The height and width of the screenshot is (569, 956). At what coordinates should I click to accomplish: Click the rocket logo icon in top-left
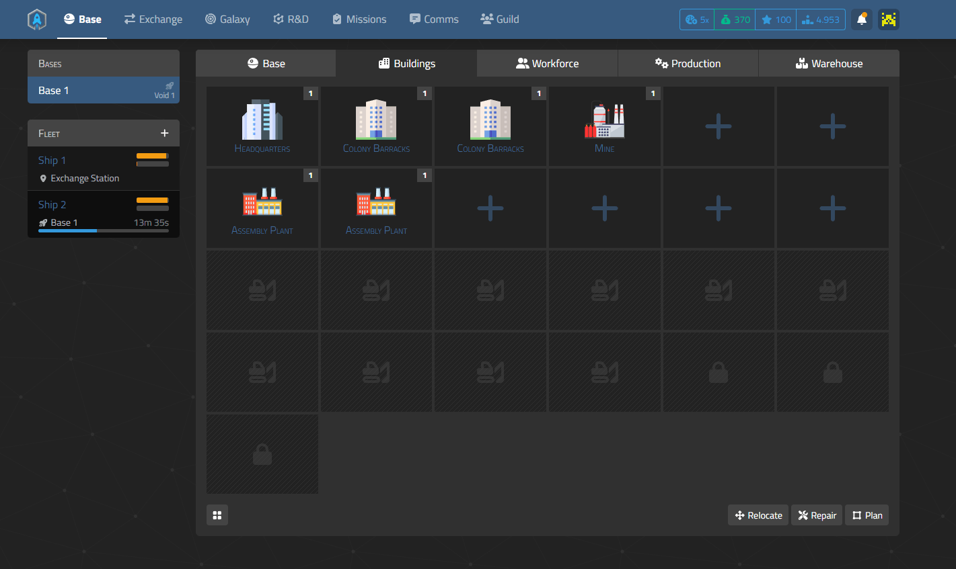[37, 19]
